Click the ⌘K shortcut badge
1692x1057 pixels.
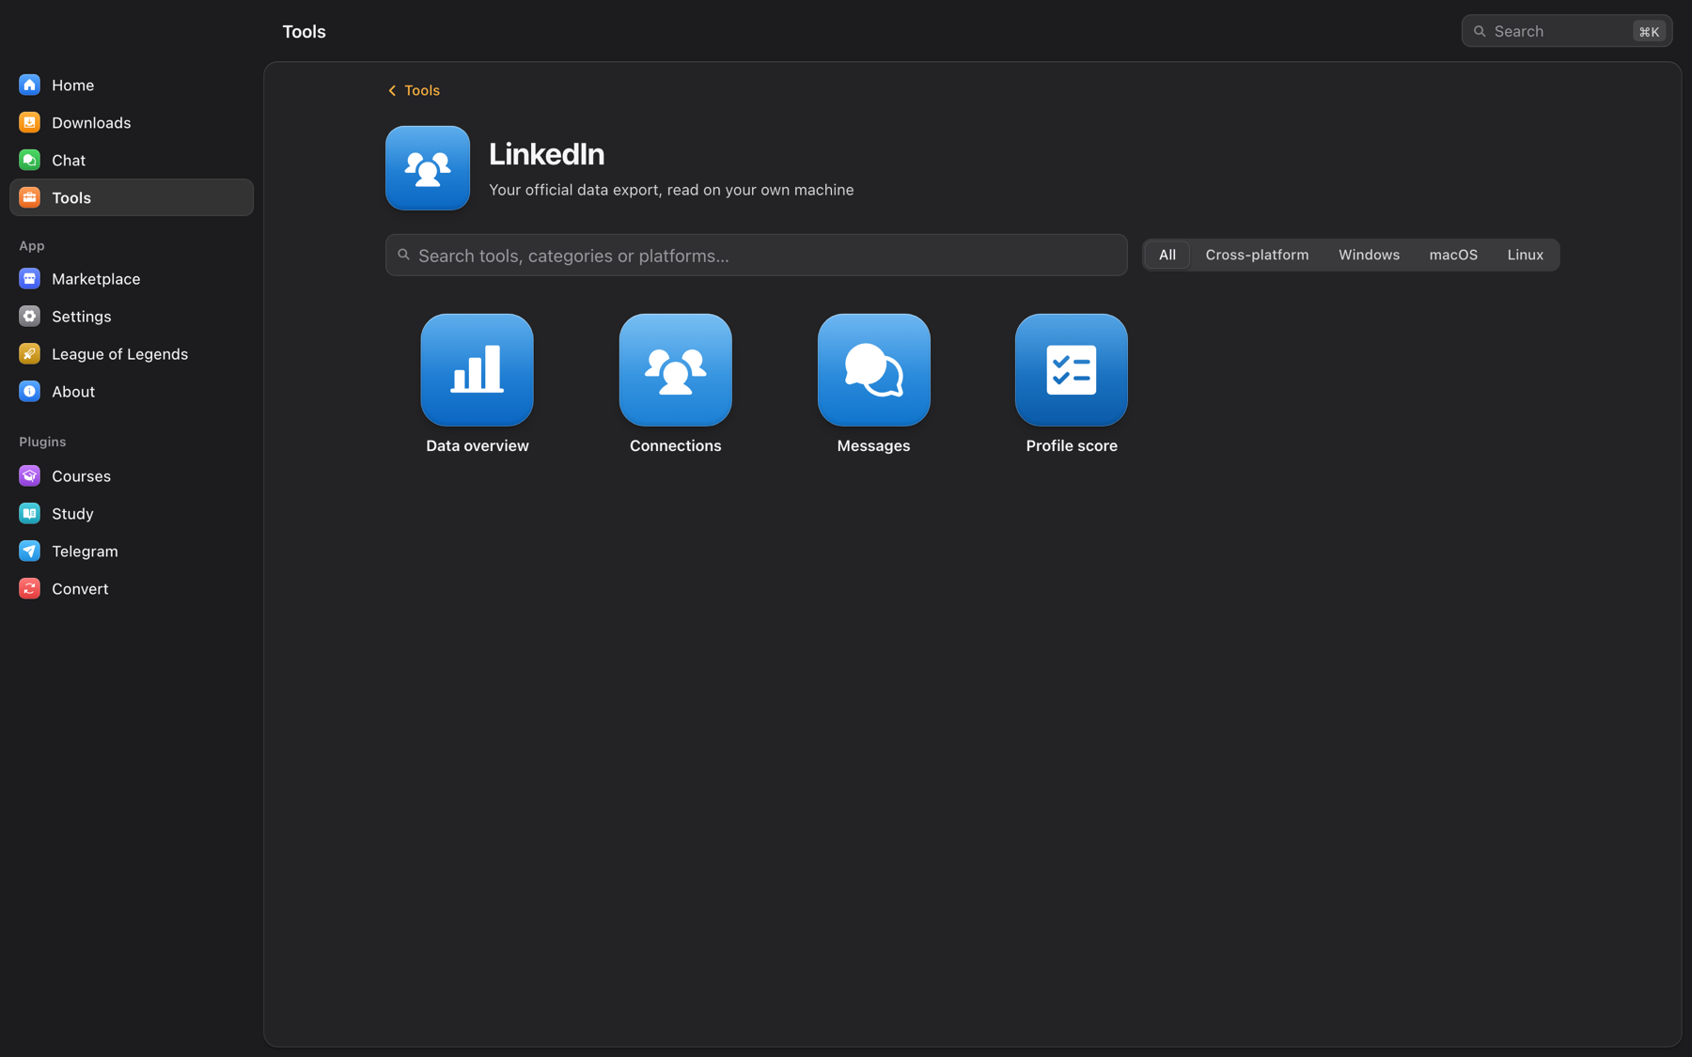[1649, 31]
